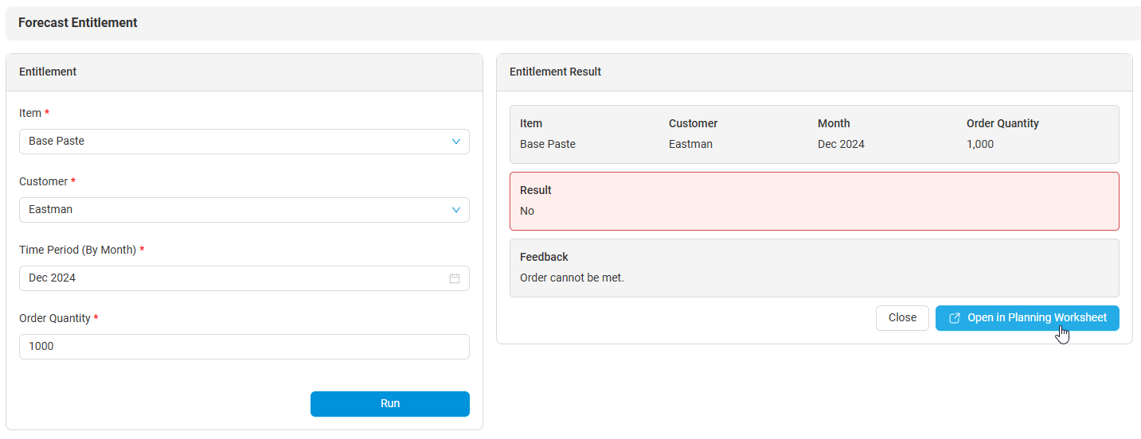The height and width of the screenshot is (439, 1141).
Task: Click the Item dropdown chevron arrow
Action: tap(456, 142)
